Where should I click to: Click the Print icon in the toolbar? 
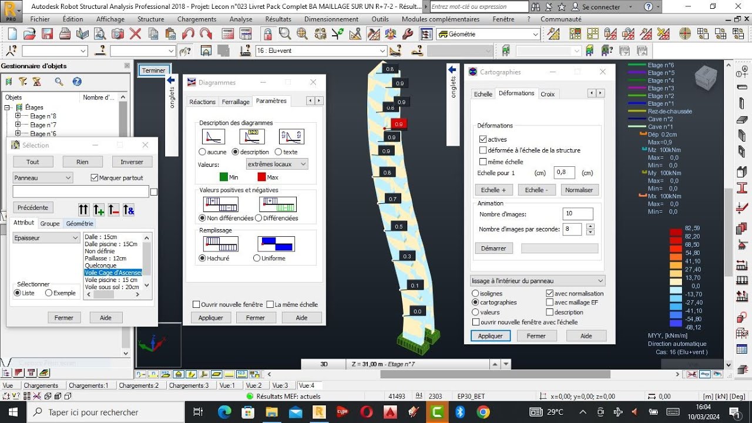pyautogui.click(x=65, y=33)
